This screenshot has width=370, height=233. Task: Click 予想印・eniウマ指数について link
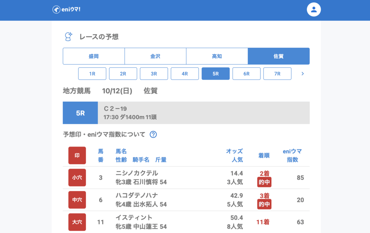[104, 135]
